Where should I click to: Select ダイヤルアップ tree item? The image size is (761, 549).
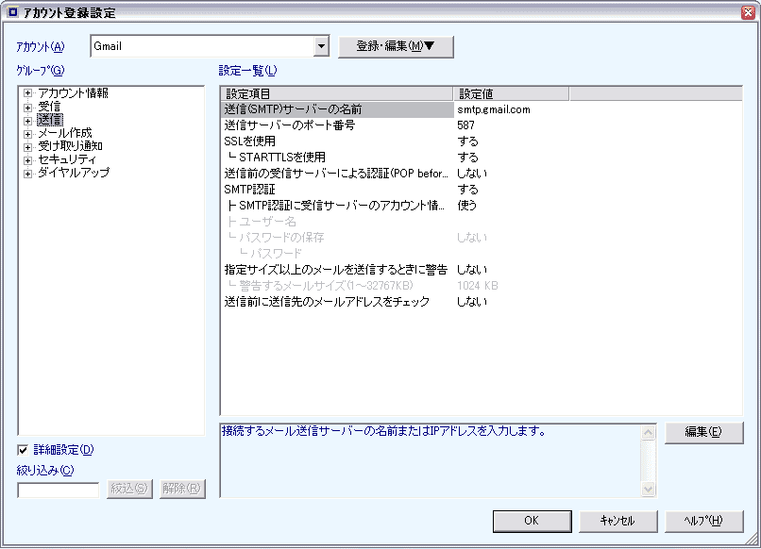73,173
